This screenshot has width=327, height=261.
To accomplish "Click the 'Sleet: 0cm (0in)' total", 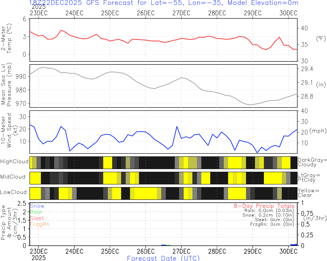I will click(274, 220).
